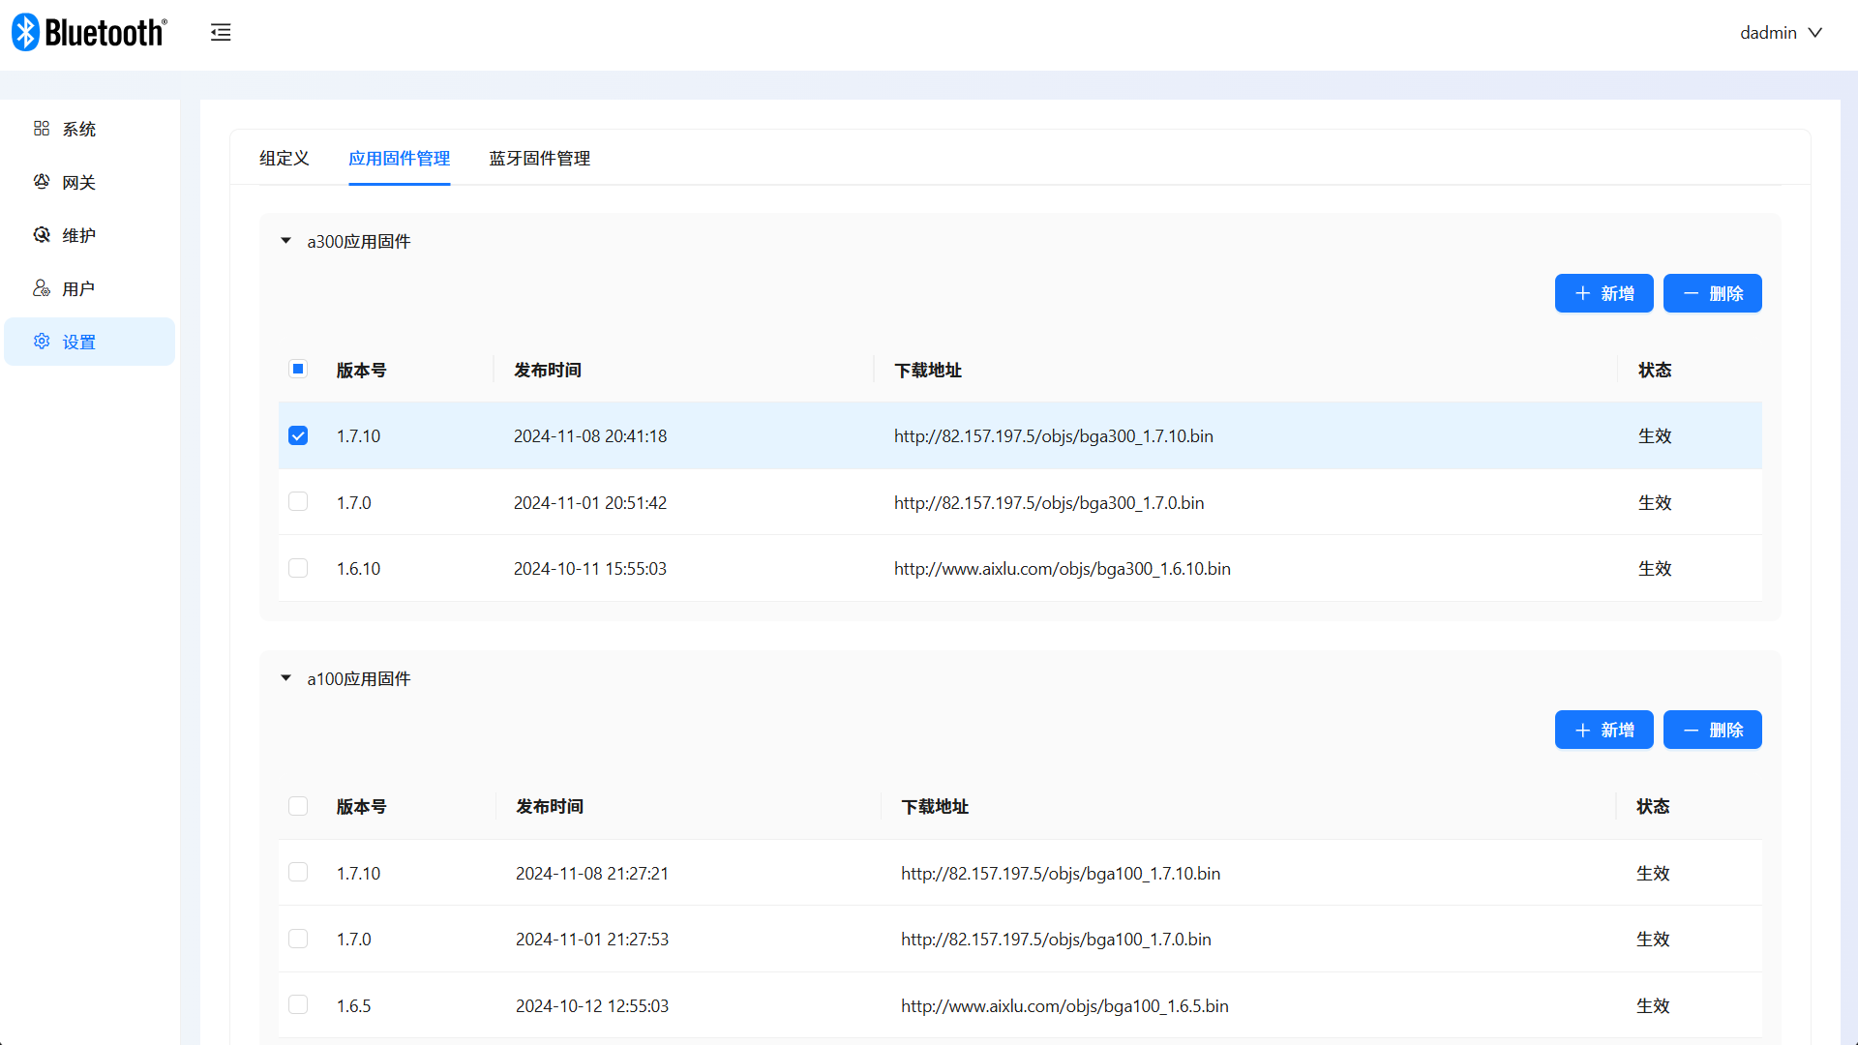1858x1045 pixels.
Task: Switch to the 蓝牙固件管理 tab
Action: pos(539,158)
